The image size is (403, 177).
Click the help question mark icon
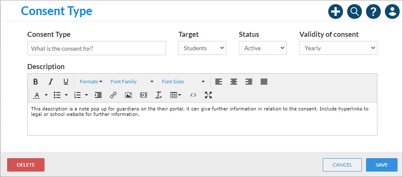(374, 12)
